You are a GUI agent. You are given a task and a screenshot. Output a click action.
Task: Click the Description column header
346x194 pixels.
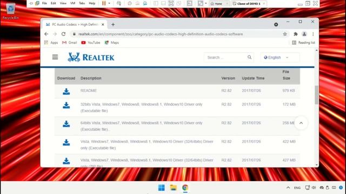coord(91,78)
